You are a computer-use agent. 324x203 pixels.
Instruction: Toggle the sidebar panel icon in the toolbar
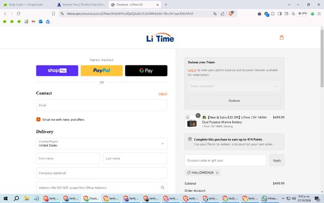(279, 14)
